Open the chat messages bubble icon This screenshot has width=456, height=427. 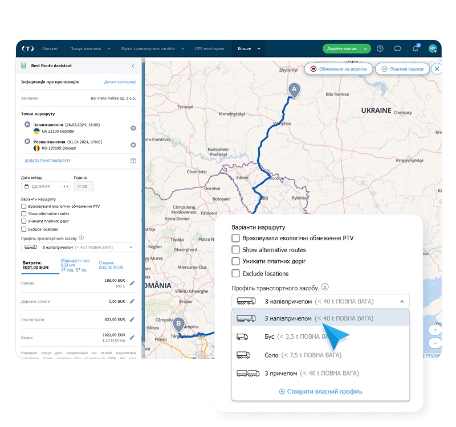pyautogui.click(x=397, y=48)
